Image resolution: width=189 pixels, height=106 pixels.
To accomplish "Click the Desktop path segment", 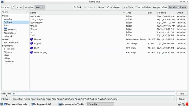I will pos(40,7).
